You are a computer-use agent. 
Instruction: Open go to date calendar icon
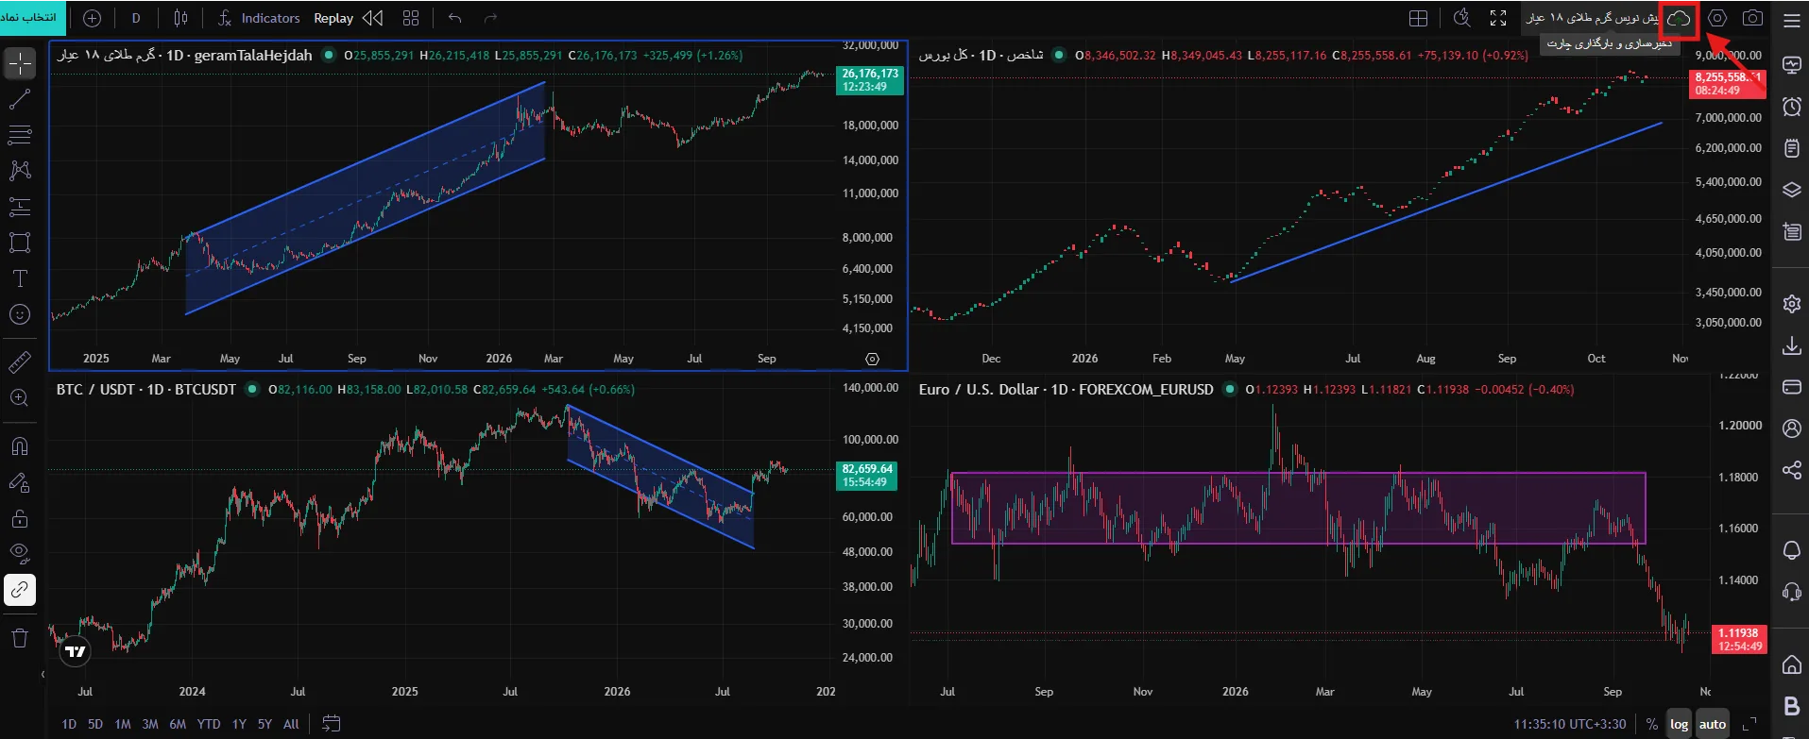(331, 724)
